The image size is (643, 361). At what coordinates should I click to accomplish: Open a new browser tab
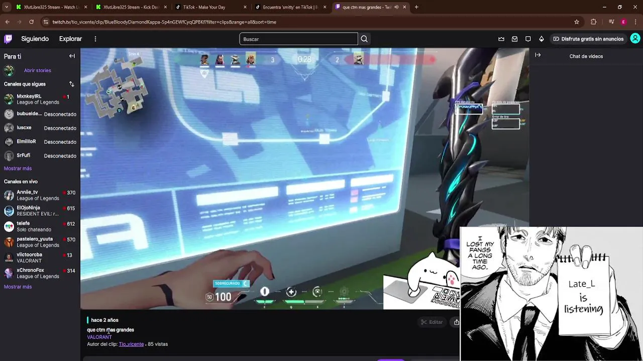point(416,7)
